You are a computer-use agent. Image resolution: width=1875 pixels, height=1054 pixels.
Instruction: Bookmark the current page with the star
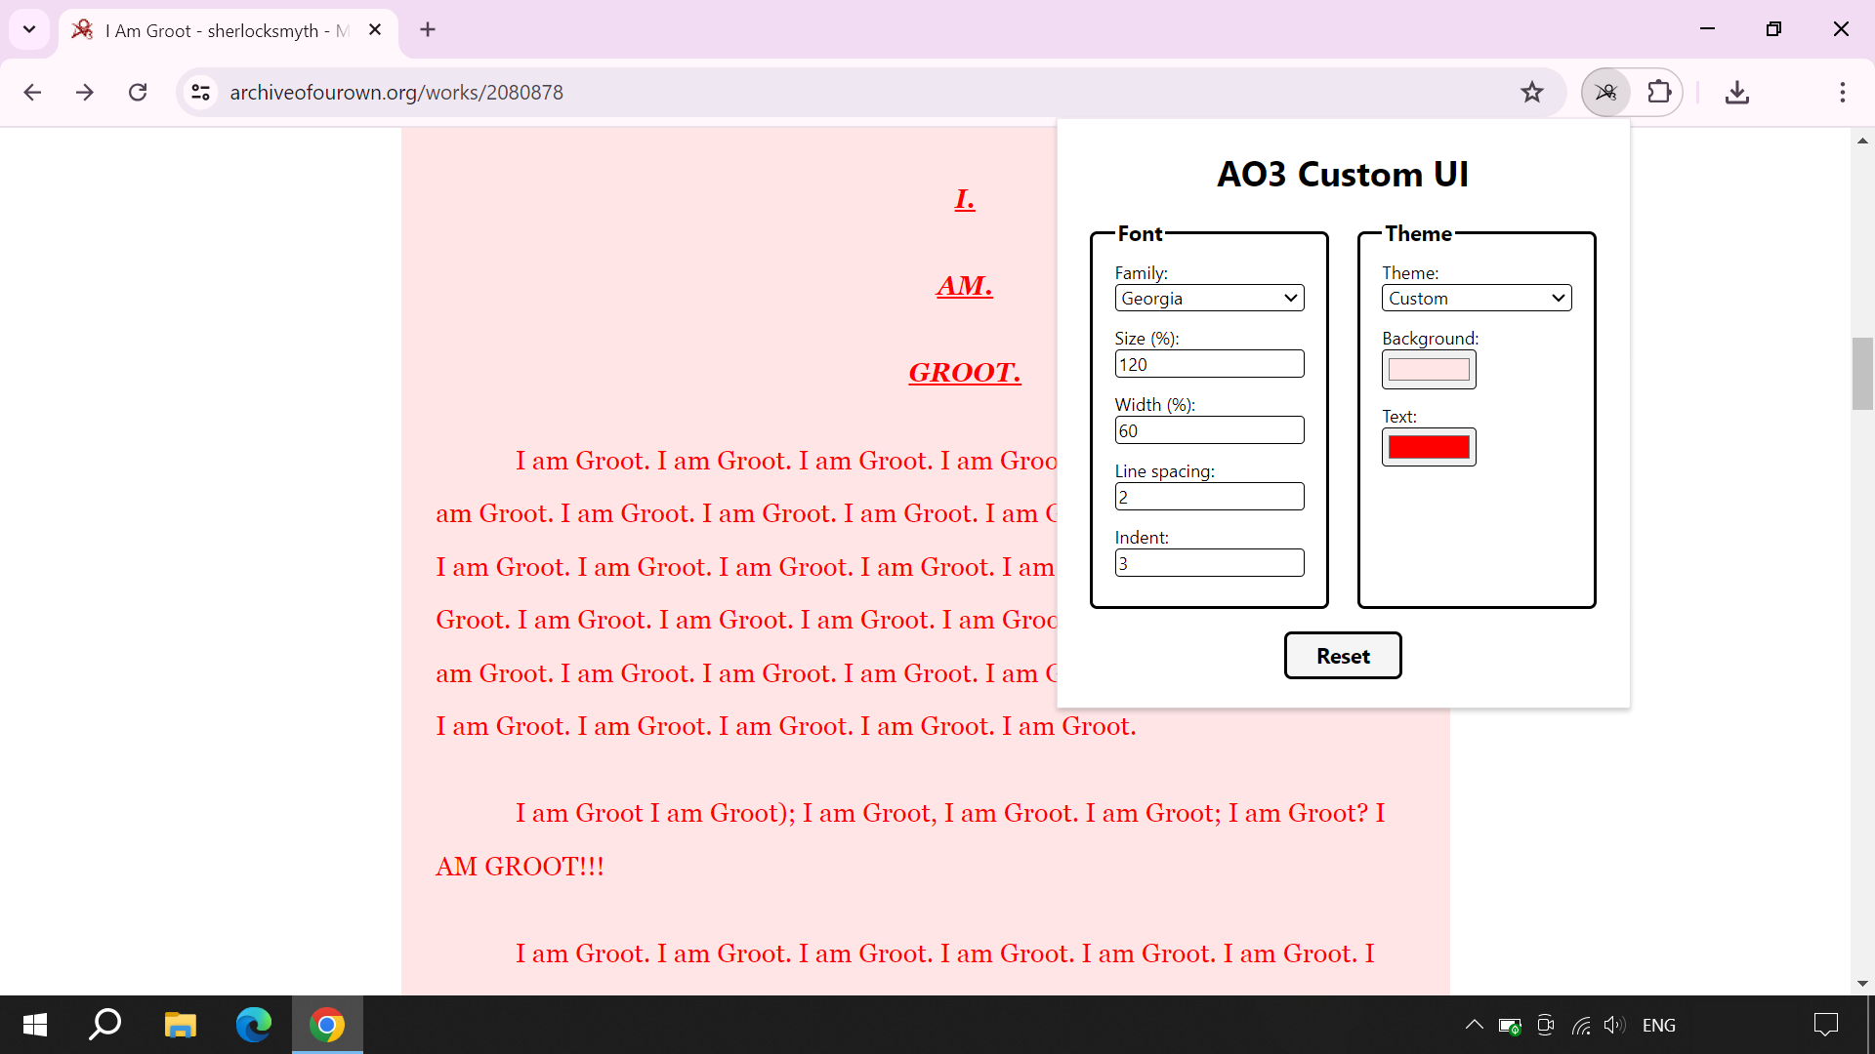[1532, 92]
